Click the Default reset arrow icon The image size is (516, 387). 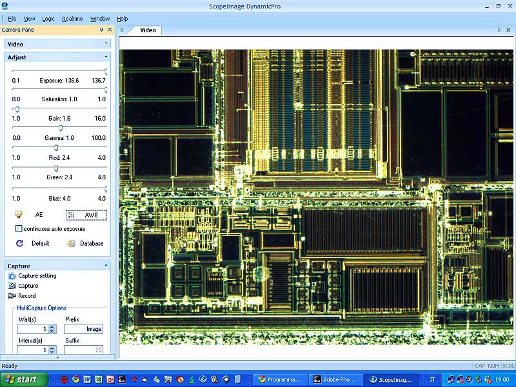coord(19,243)
